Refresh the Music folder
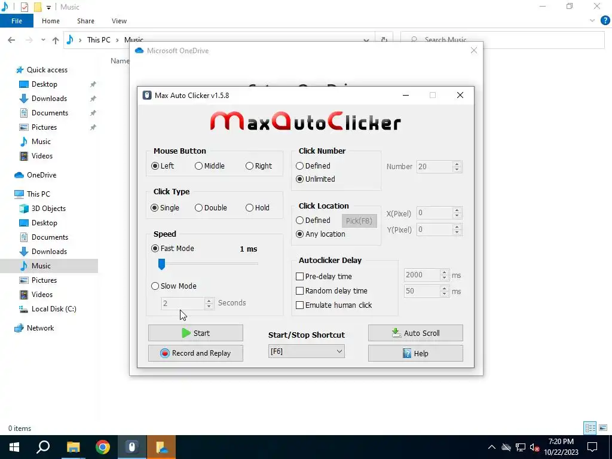612x459 pixels. coord(384,40)
